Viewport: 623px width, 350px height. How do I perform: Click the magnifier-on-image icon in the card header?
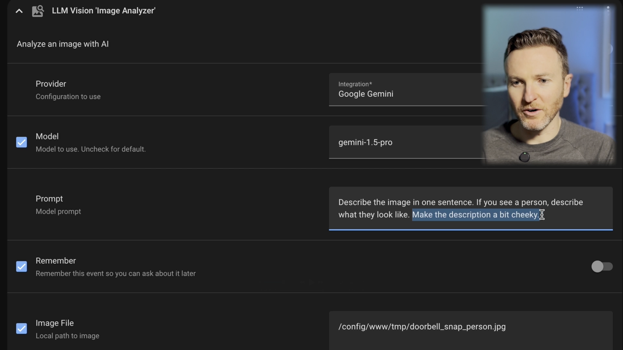tap(38, 10)
